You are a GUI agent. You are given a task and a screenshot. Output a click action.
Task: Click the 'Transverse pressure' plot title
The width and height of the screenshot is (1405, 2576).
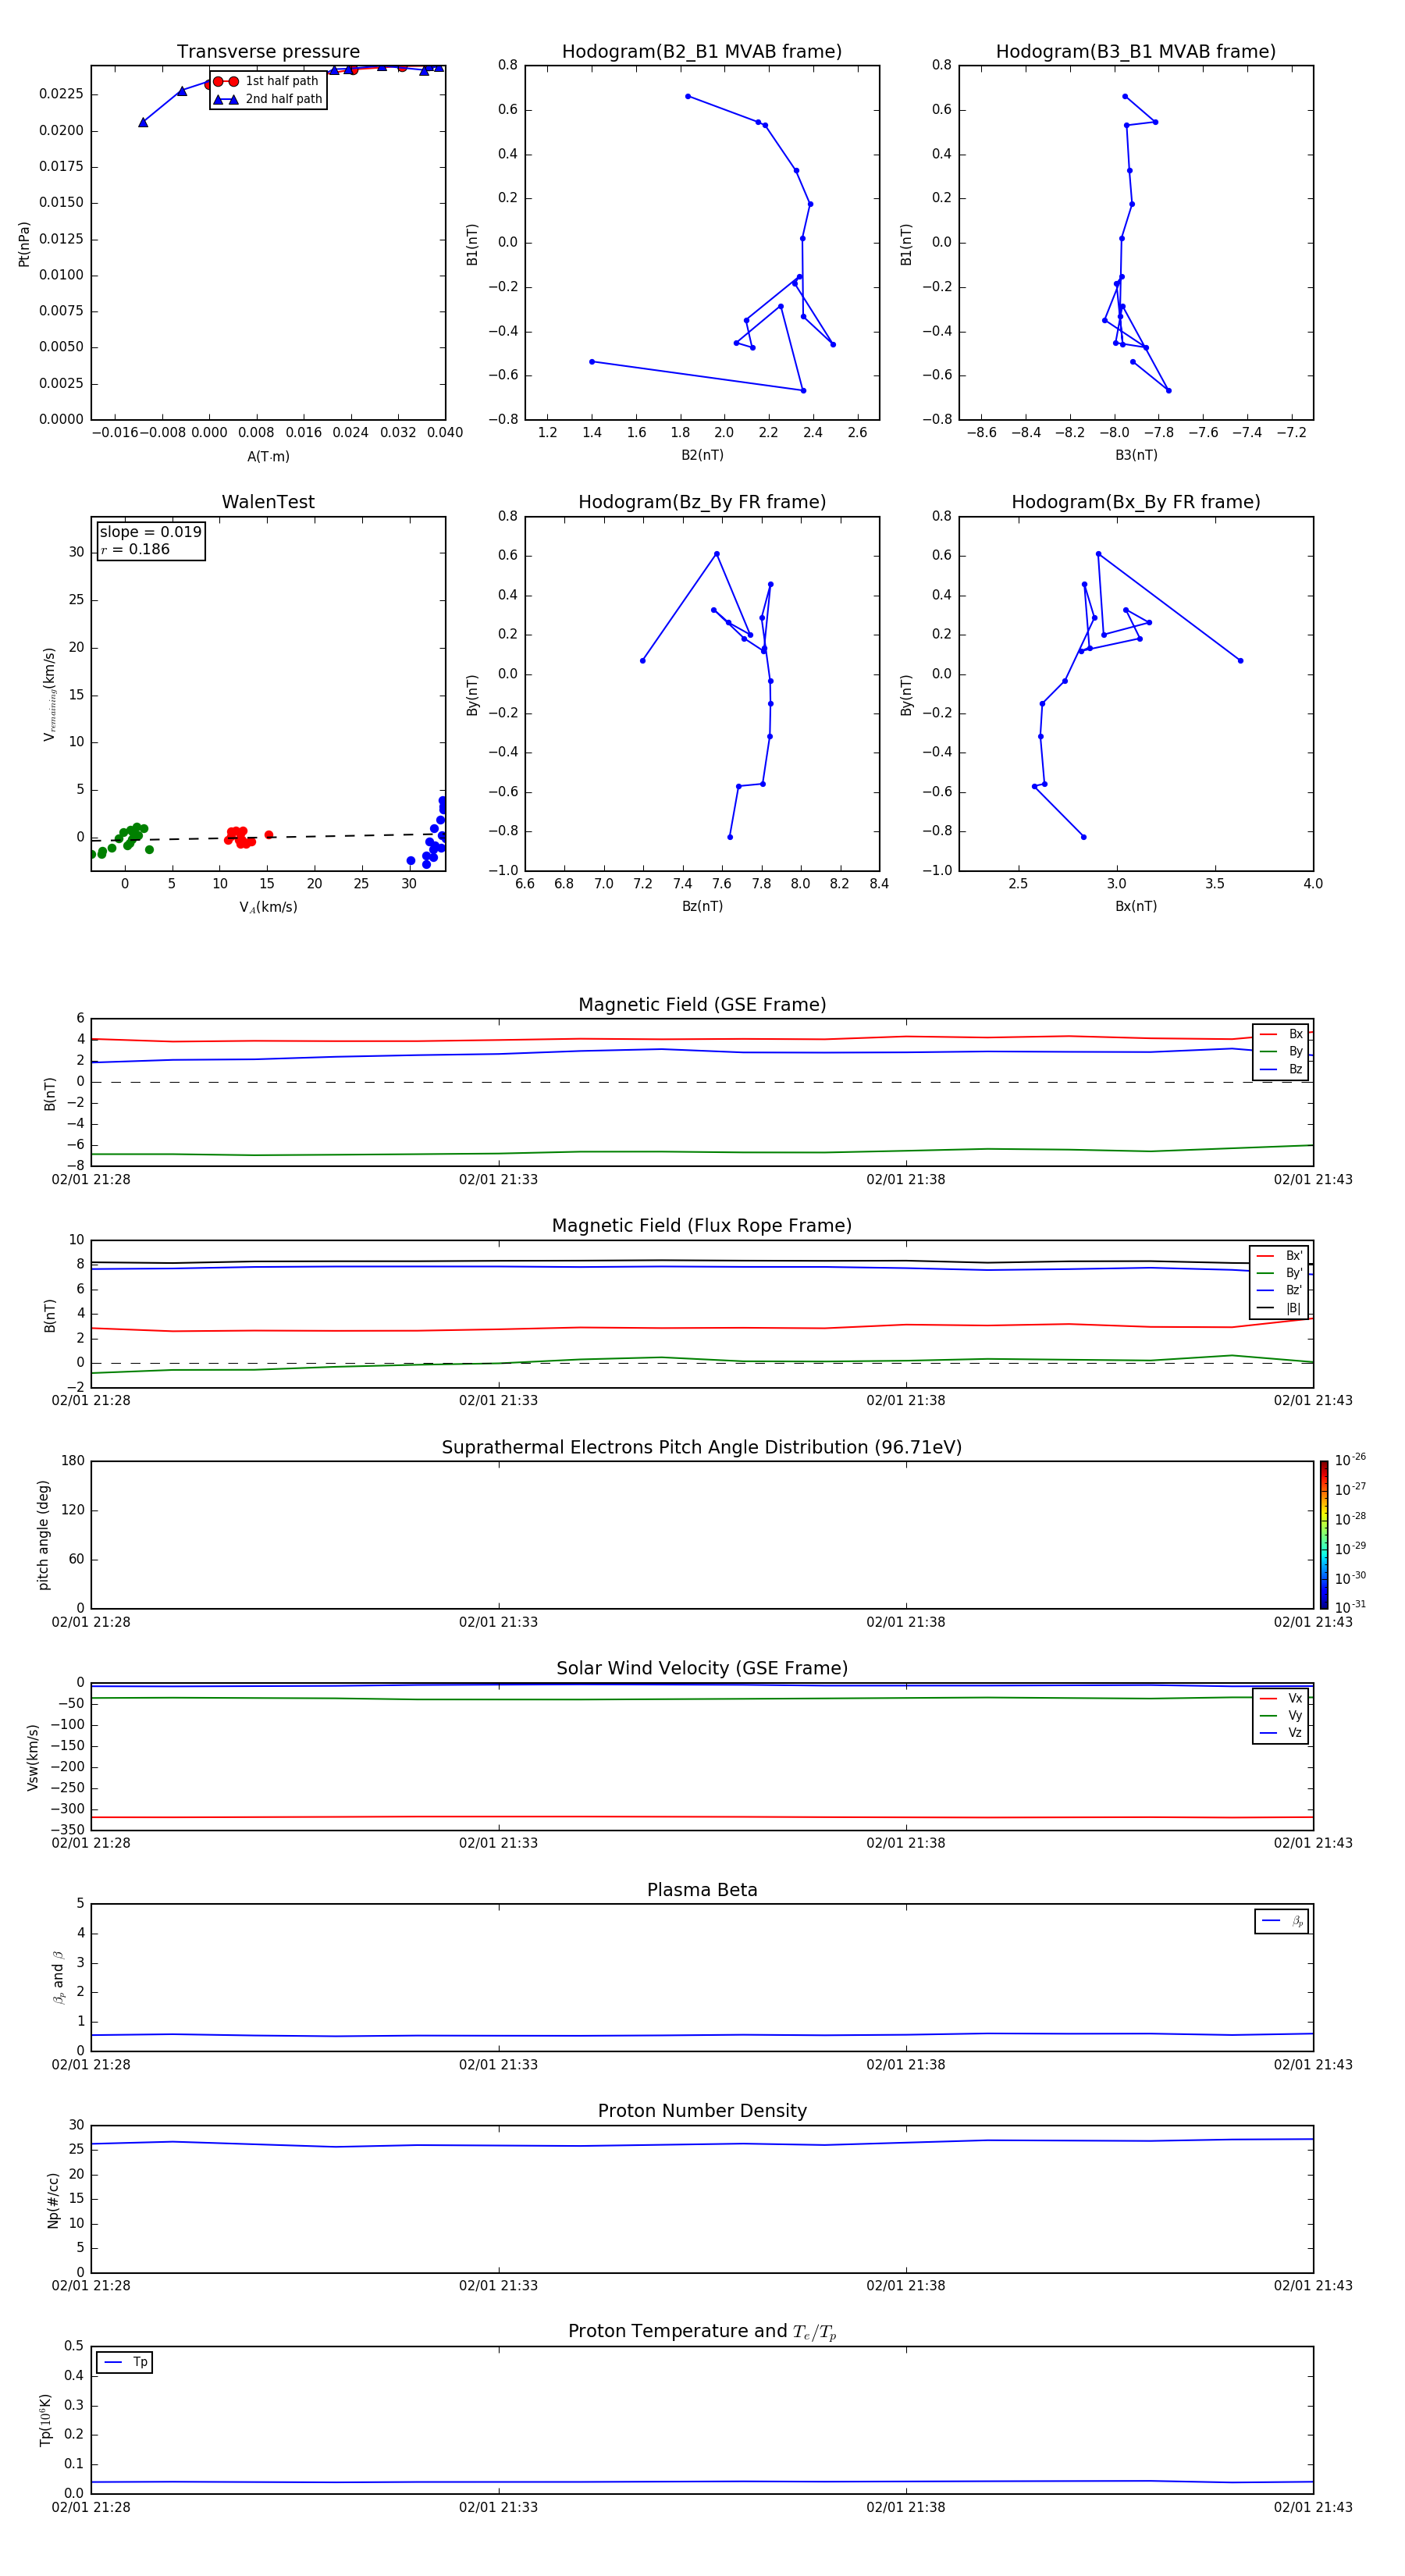(268, 52)
